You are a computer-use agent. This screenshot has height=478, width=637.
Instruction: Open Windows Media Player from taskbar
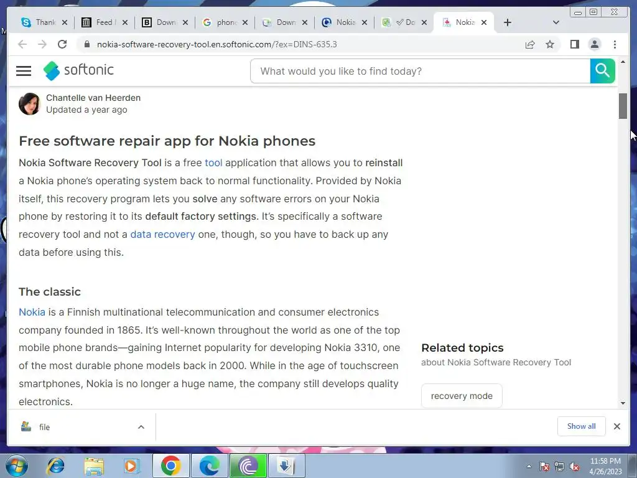click(131, 466)
